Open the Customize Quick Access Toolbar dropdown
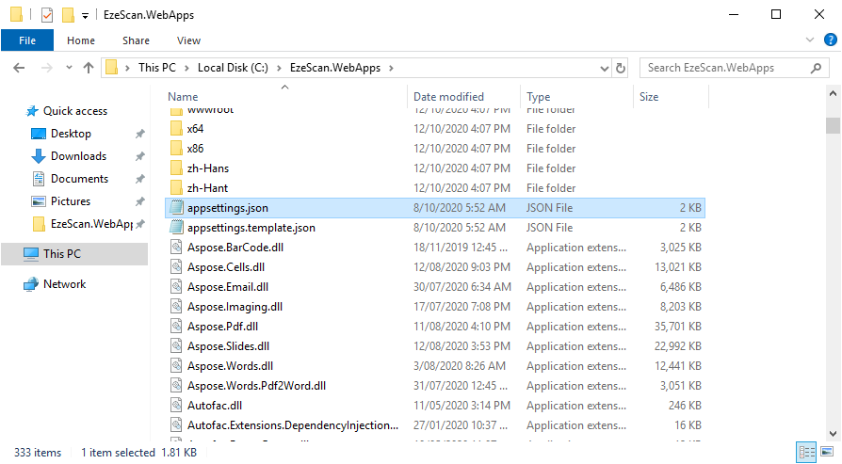The width and height of the screenshot is (842, 464). [x=85, y=15]
